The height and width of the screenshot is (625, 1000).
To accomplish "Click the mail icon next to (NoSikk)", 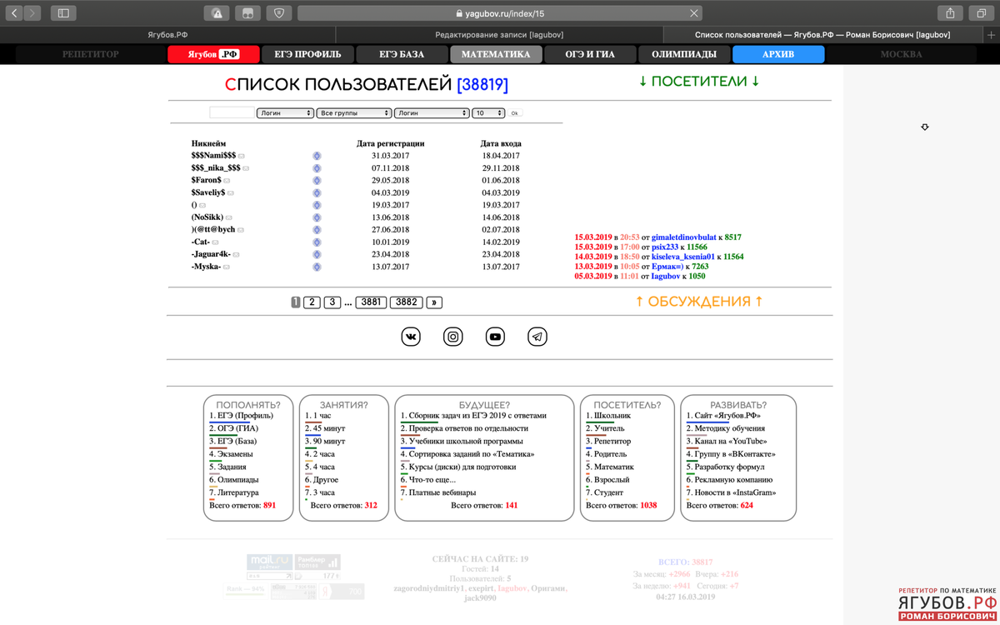I will tap(229, 217).
